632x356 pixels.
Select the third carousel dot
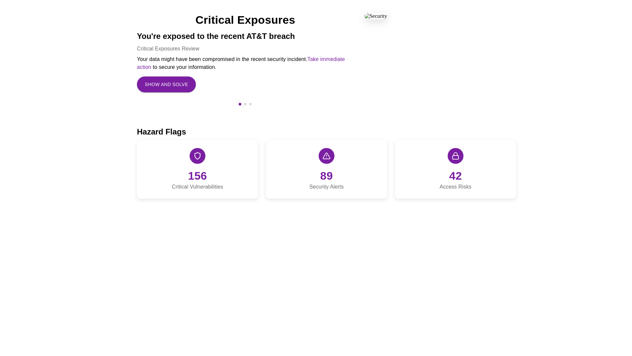[x=250, y=104]
